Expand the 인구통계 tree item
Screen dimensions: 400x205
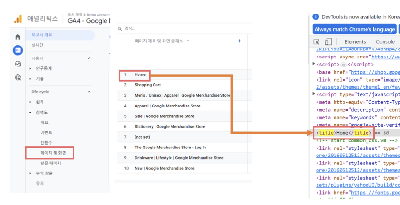pos(30,68)
